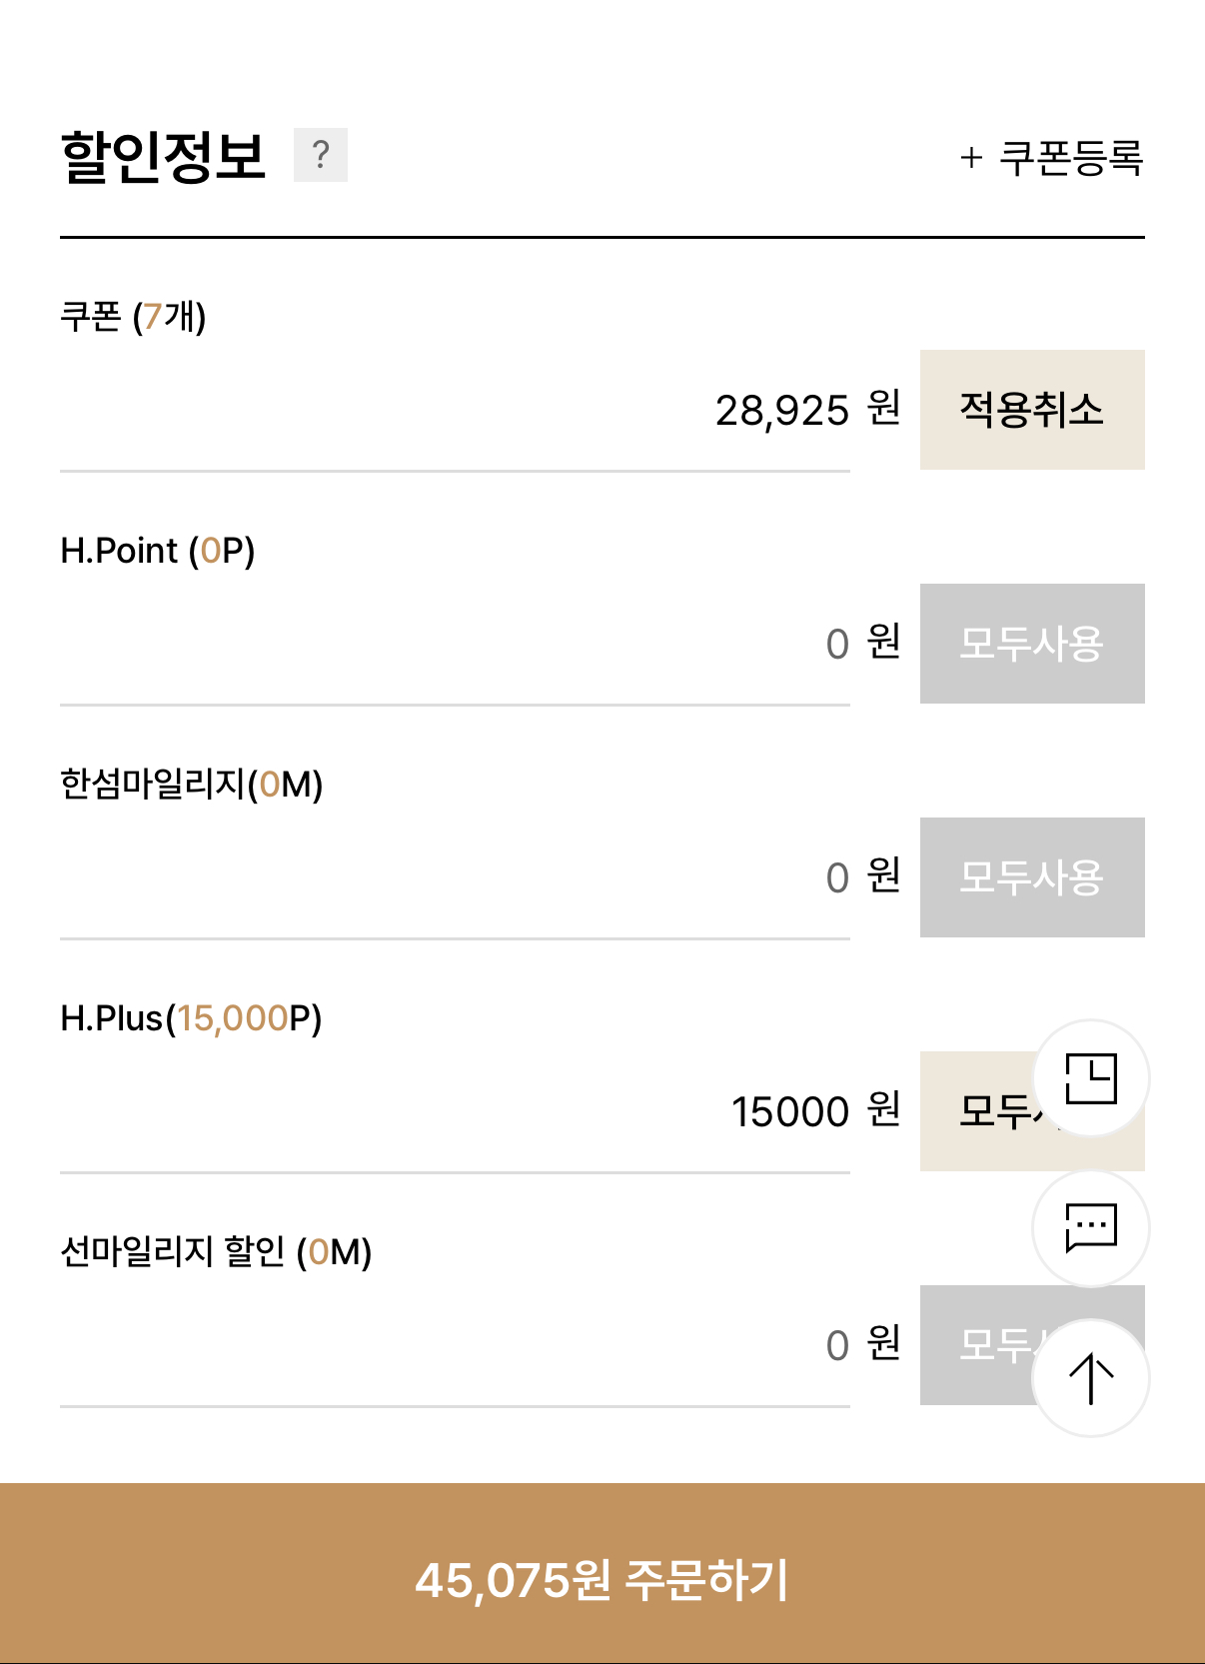
Task: Use all 한섬마일리지 with its 모두사용 button
Action: 1031,877
